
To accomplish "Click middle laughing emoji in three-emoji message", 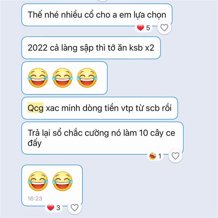I will tap(62, 78).
